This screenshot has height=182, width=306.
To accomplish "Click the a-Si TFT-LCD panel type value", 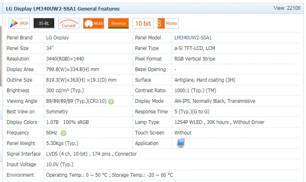I will click(x=195, y=48).
